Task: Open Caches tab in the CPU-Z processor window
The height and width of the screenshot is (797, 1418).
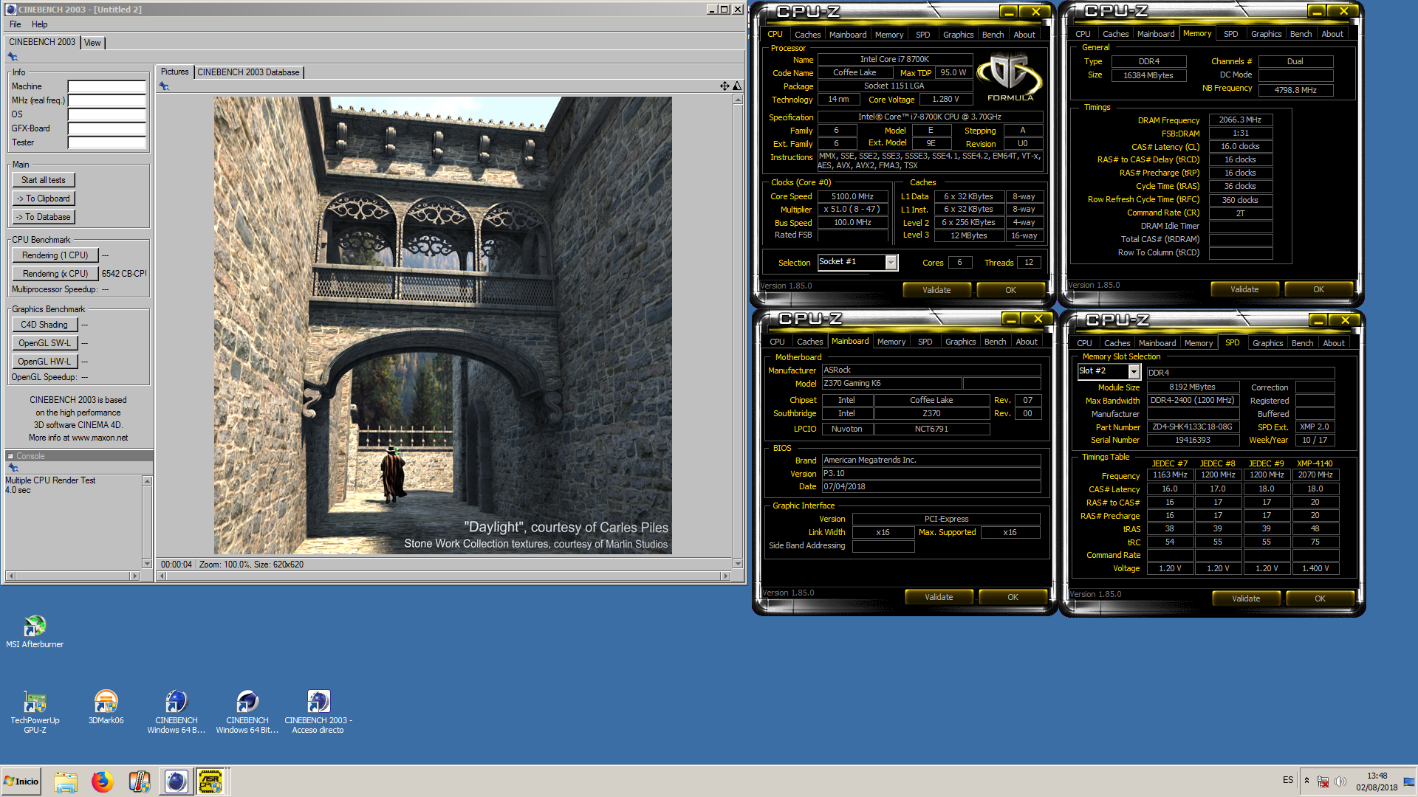Action: [x=807, y=35]
